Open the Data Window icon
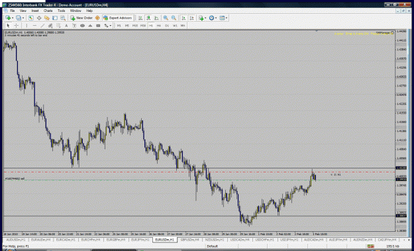The image size is (414, 251). tap(39, 18)
